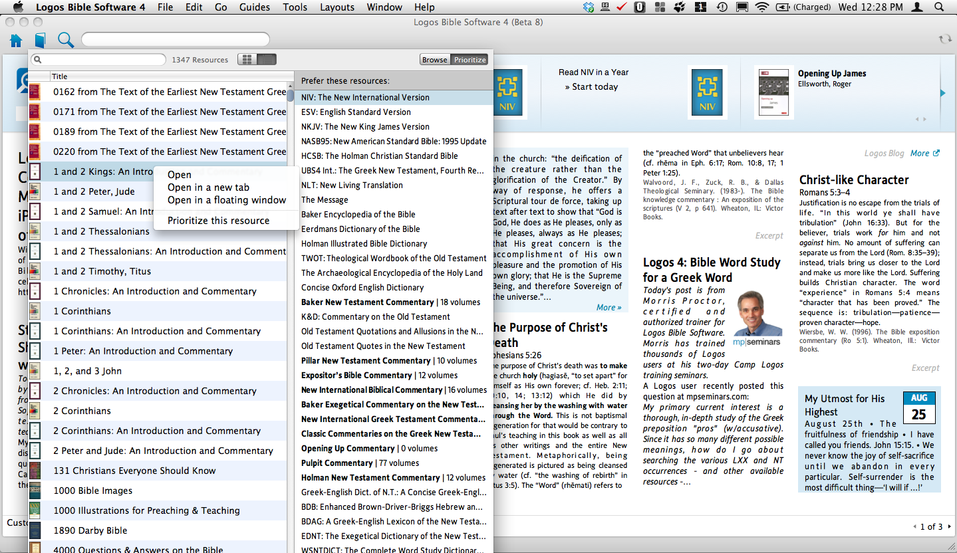Screen dimensions: 957x553
Task: Open Dropbox menu bar icon
Action: (588, 7)
